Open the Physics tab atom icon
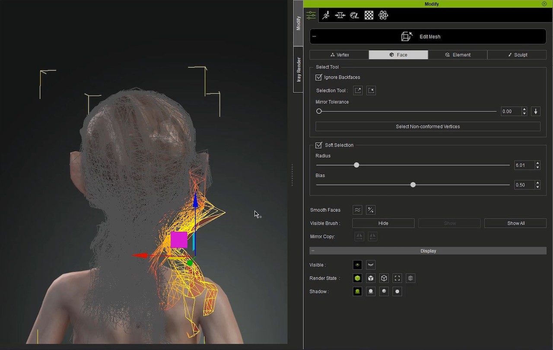 click(383, 16)
